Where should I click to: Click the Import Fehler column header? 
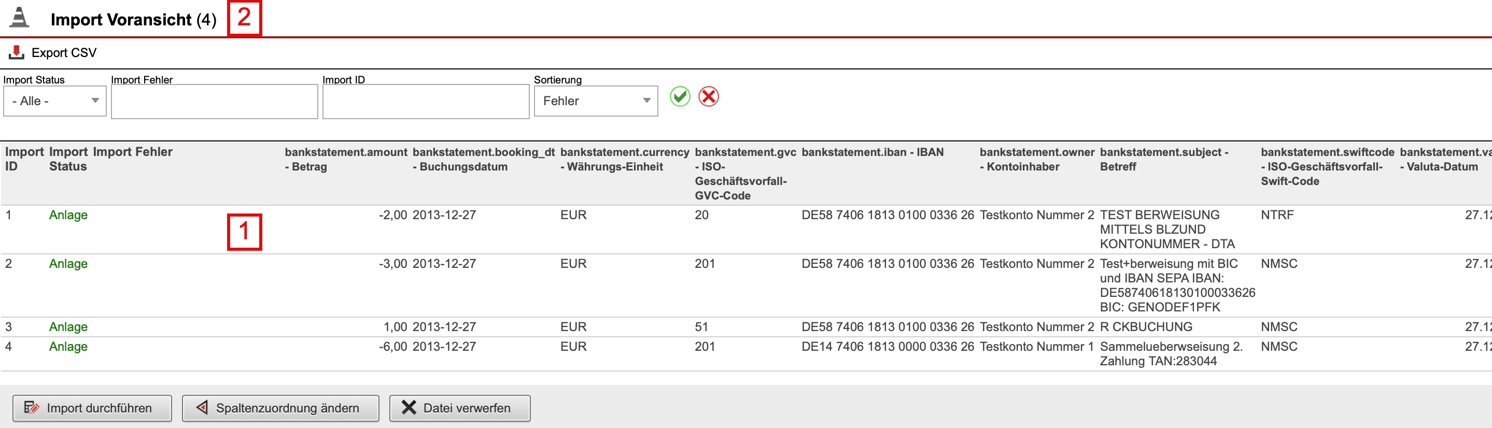(x=133, y=152)
